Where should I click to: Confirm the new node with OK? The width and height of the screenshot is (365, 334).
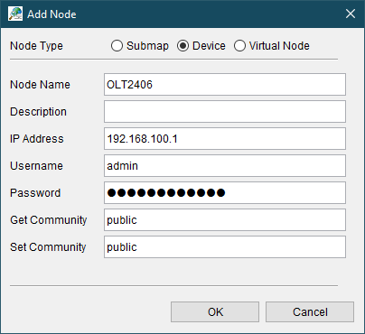point(215,312)
